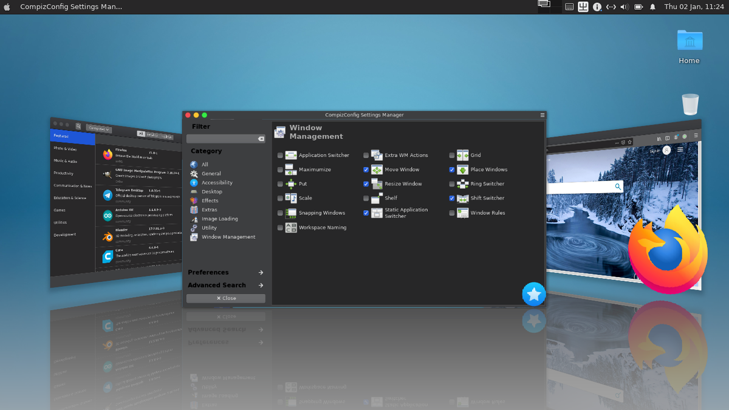Click the Workspace Naming plugin icon
The image size is (729, 410).
coord(290,228)
